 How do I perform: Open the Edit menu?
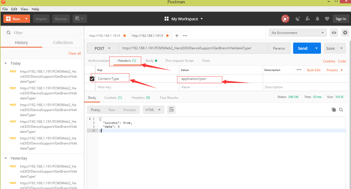[14, 9]
